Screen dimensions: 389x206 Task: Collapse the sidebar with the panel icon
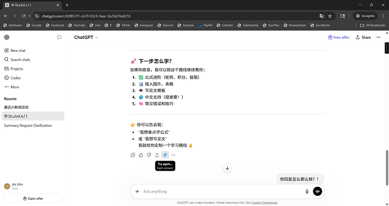tap(59, 37)
